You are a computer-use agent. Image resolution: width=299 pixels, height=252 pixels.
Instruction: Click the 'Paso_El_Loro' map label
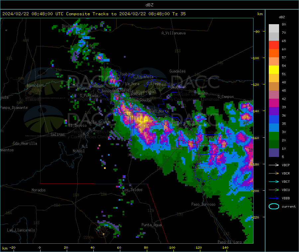230,242
